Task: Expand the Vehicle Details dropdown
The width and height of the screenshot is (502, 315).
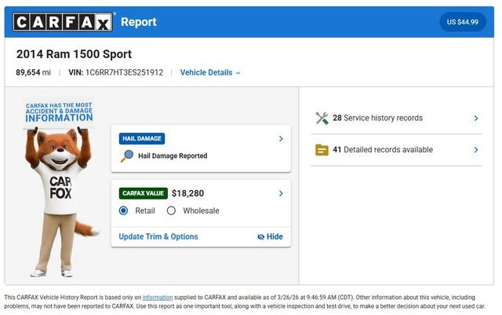Action: (210, 72)
